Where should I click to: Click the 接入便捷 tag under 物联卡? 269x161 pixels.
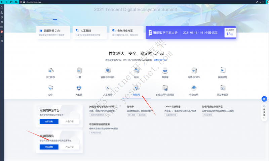point(132,115)
